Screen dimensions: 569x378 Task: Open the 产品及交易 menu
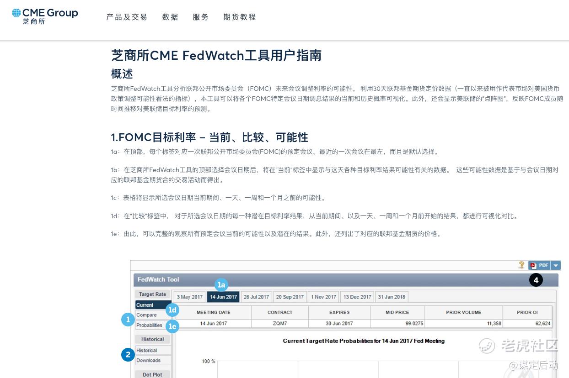127,17
